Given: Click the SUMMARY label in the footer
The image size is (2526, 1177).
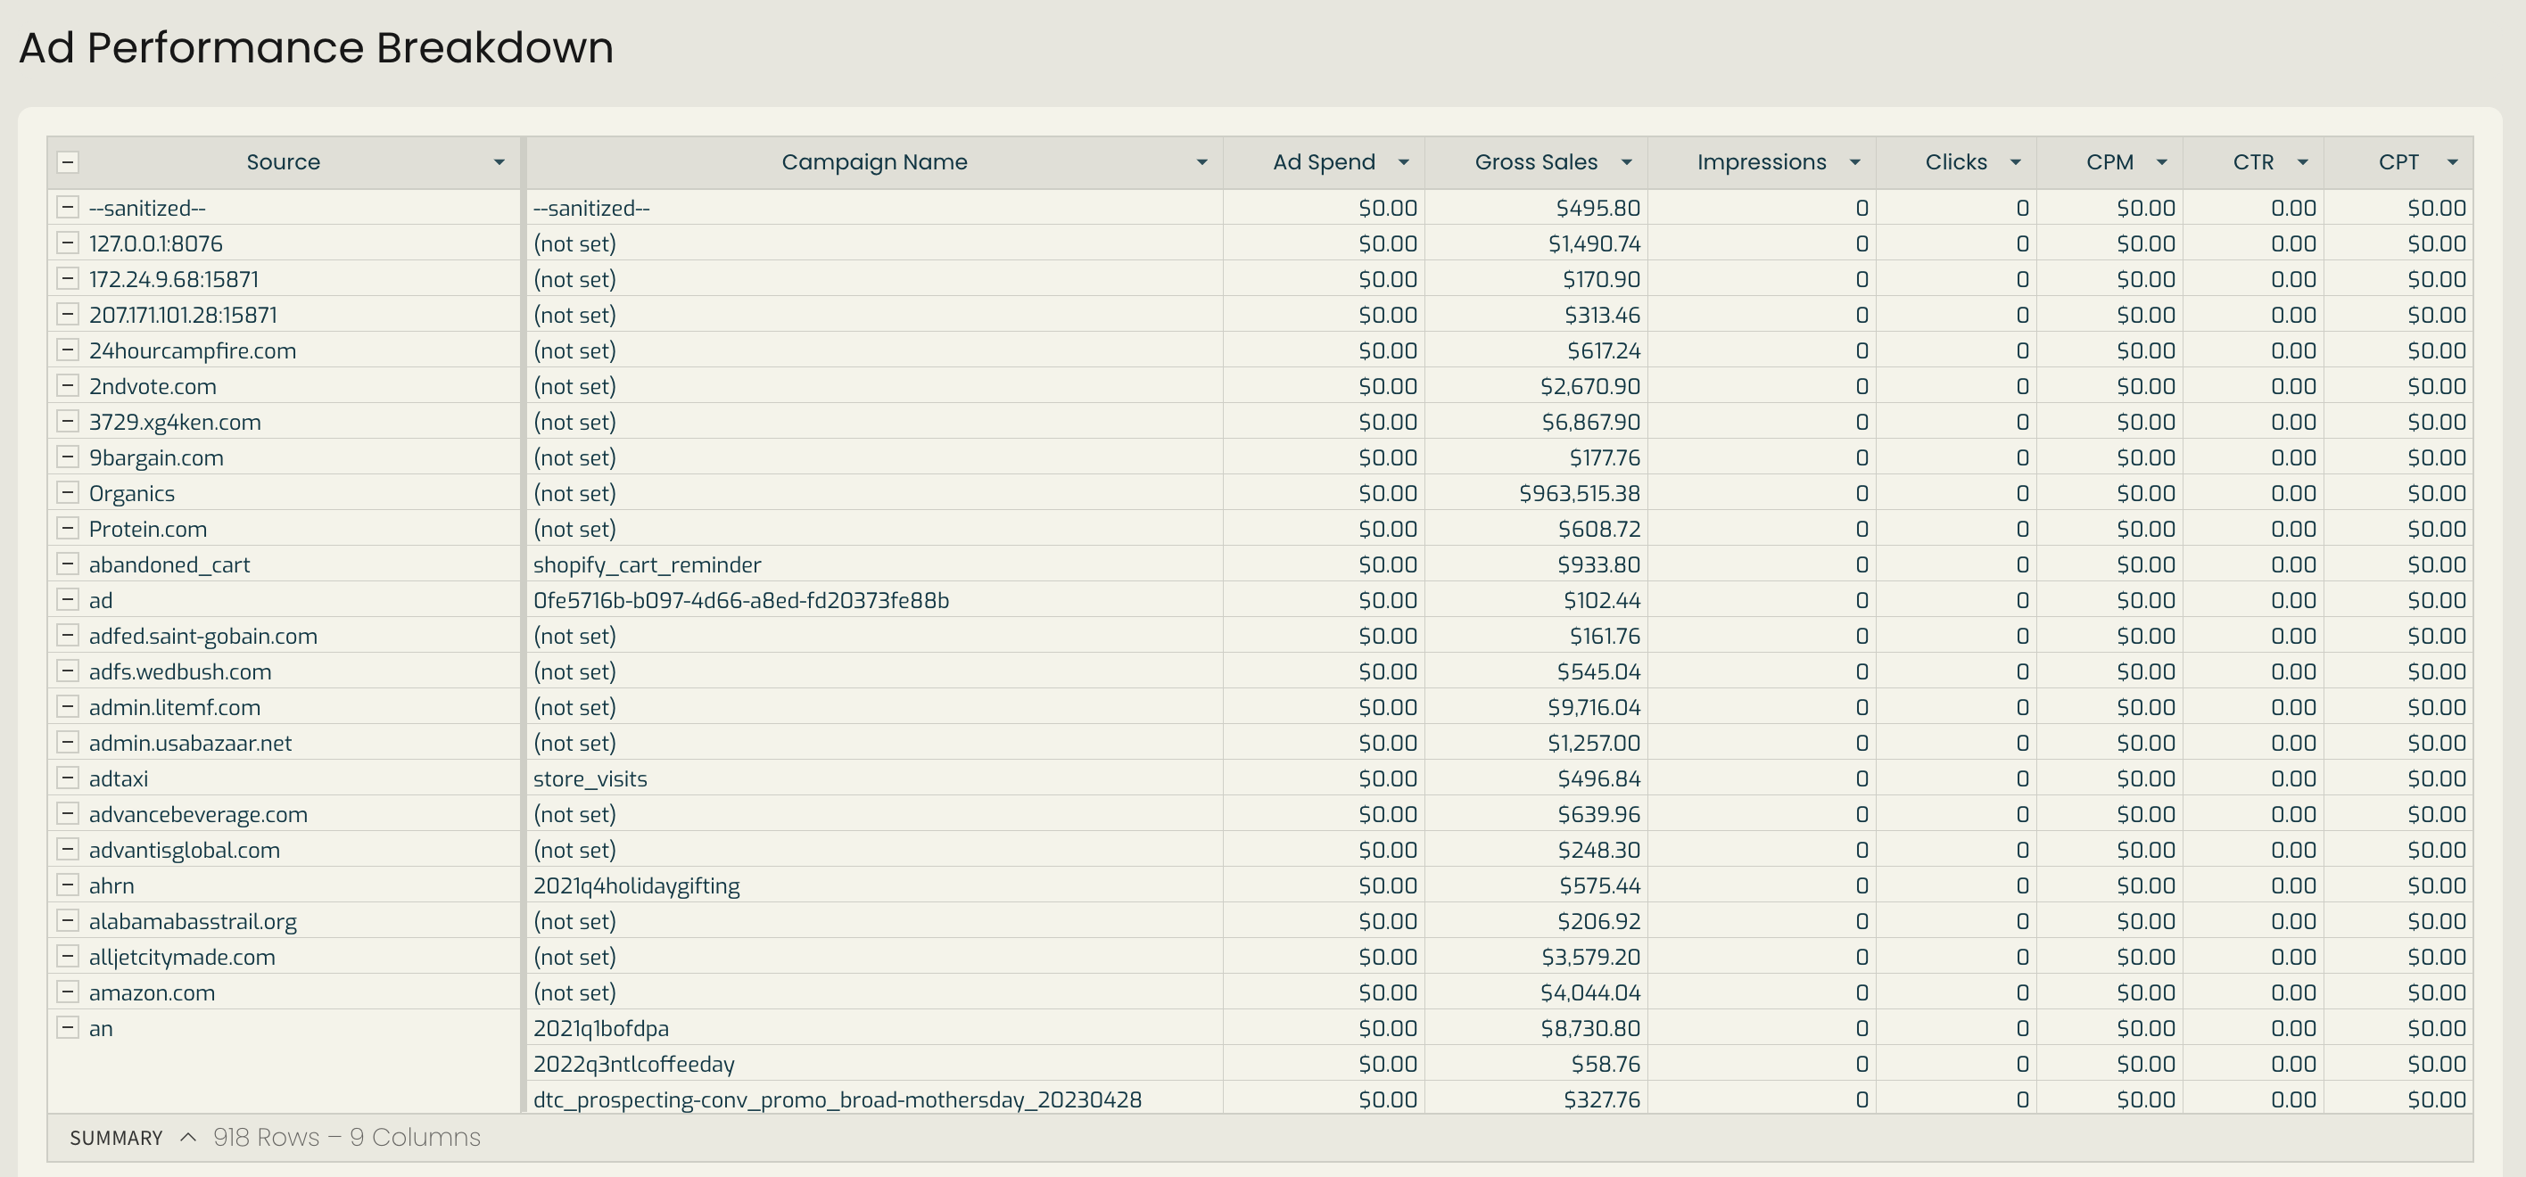Looking at the screenshot, I should (x=116, y=1138).
